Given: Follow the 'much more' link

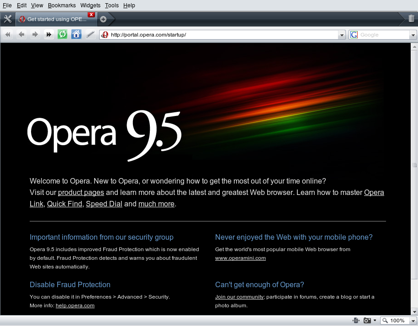Looking at the screenshot, I should [157, 204].
